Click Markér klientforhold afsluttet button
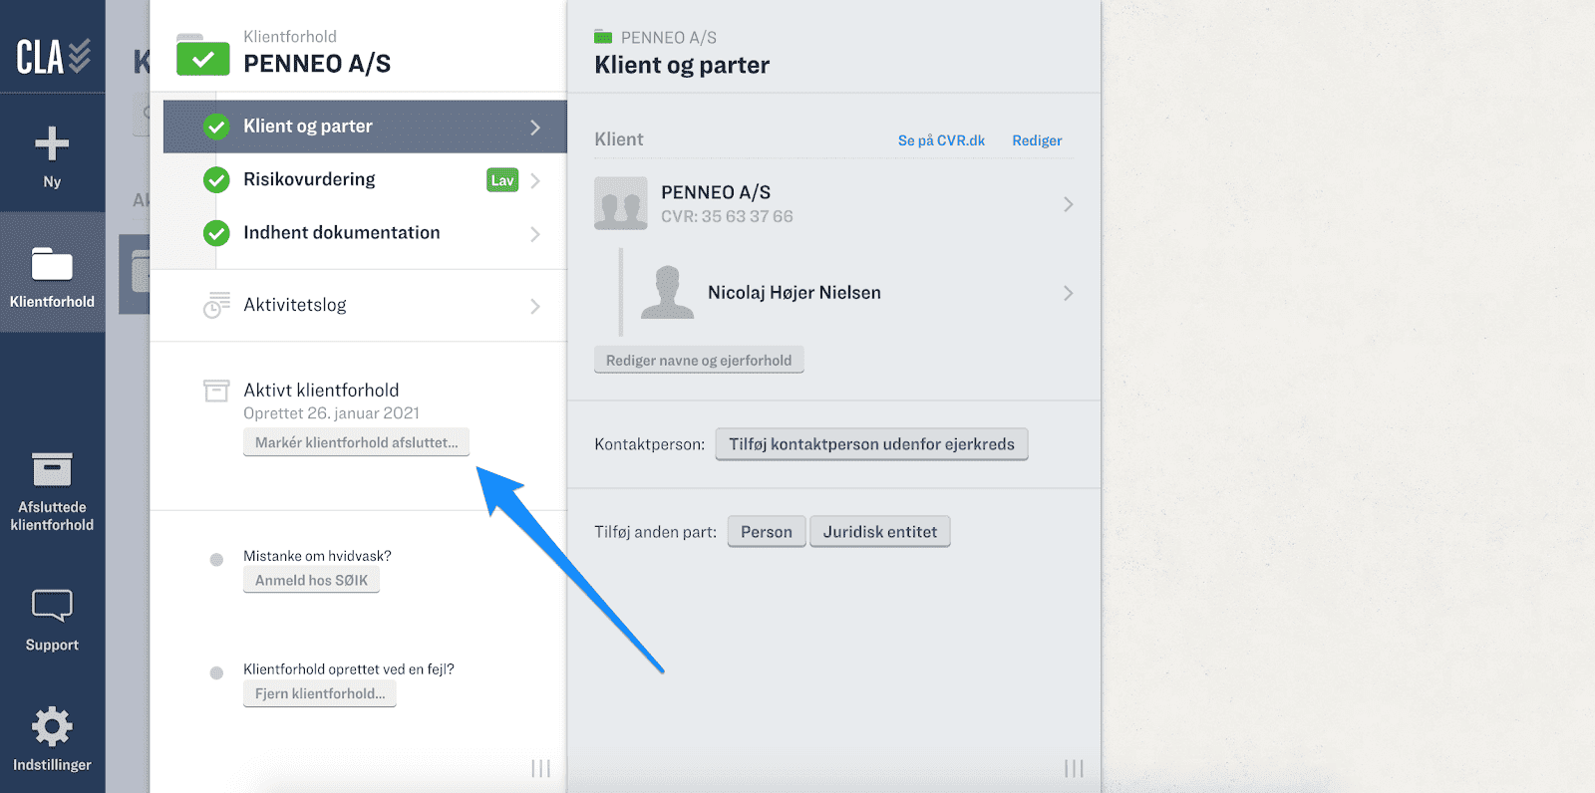Viewport: 1595px width, 793px height. (356, 442)
